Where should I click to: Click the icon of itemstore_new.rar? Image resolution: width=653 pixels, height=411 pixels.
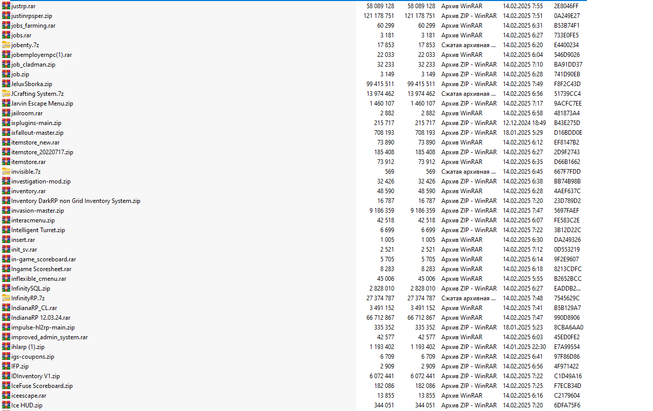pos(6,142)
